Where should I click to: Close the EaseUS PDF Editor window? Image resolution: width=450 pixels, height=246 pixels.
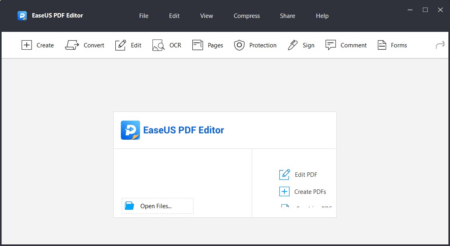440,10
